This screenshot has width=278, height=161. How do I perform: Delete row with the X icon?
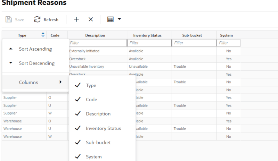coord(91,19)
